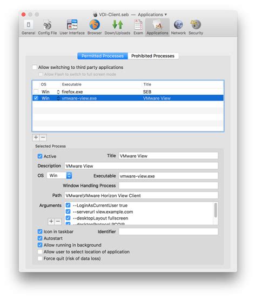
Task: Toggle the Autostart checkbox
Action: pyautogui.click(x=40, y=238)
